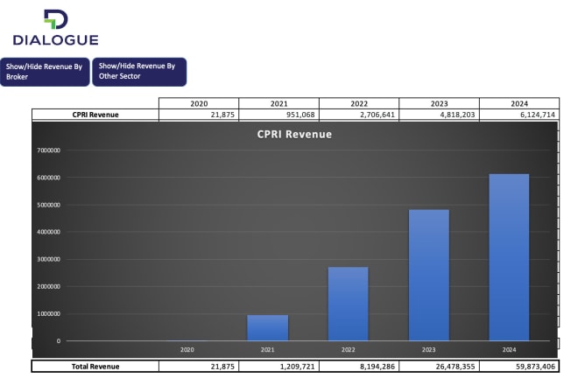Click CPRI Revenue cell 4,818,203

coord(440,115)
